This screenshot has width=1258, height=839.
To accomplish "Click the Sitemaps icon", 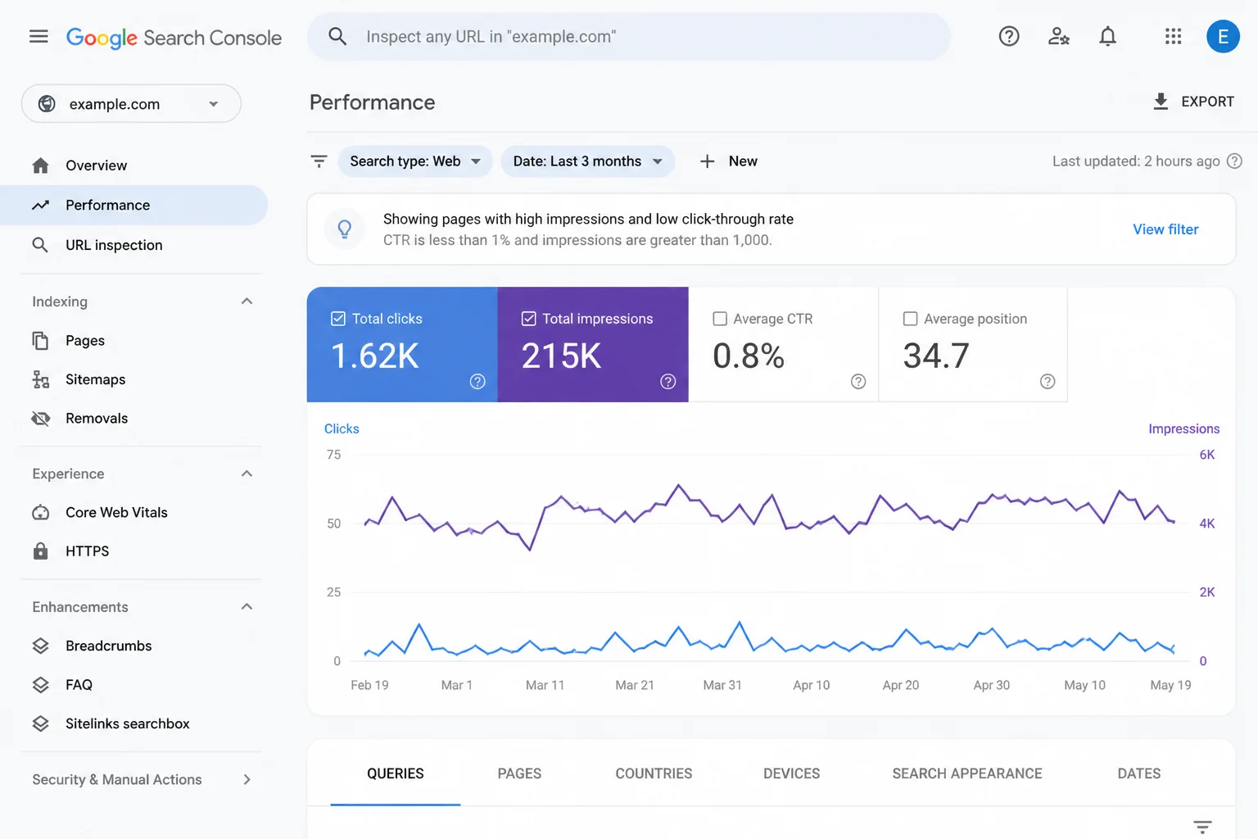I will (40, 379).
